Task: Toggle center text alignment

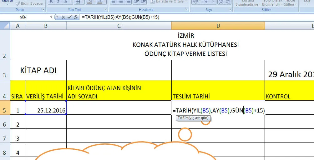Action: pyautogui.click(x=120, y=2)
